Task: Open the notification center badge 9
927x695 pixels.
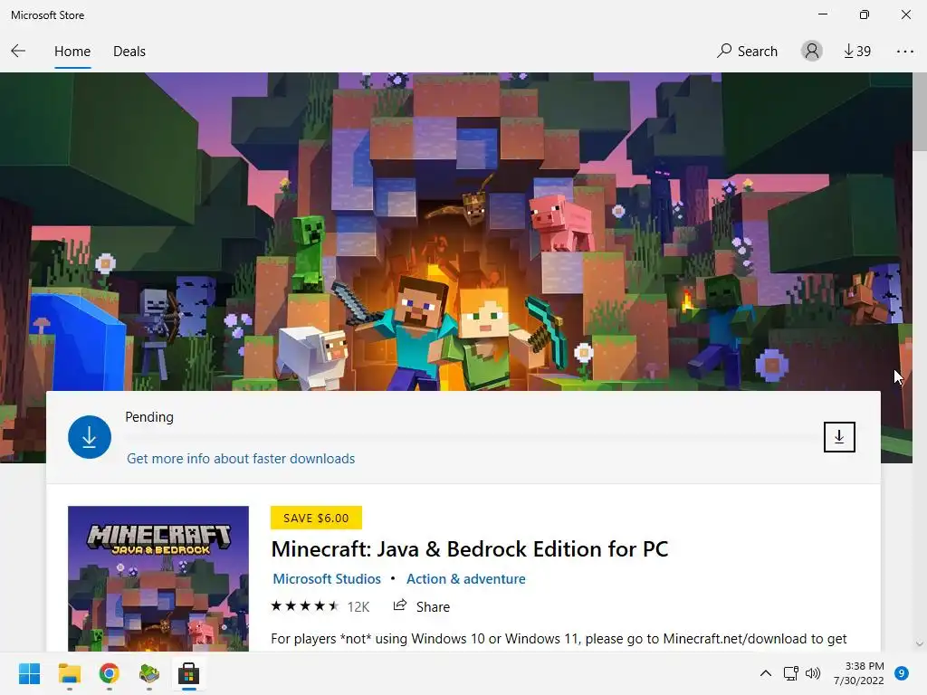Action: coord(901,673)
